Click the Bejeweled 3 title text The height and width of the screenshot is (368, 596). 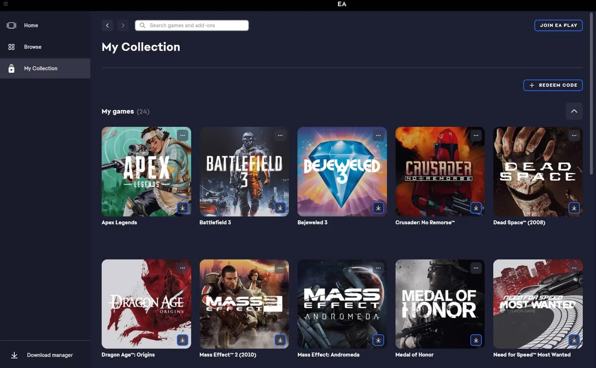pyautogui.click(x=312, y=223)
